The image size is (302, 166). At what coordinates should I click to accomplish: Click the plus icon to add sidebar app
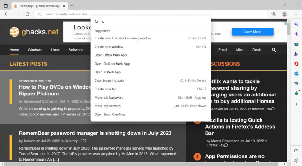pos(296,103)
